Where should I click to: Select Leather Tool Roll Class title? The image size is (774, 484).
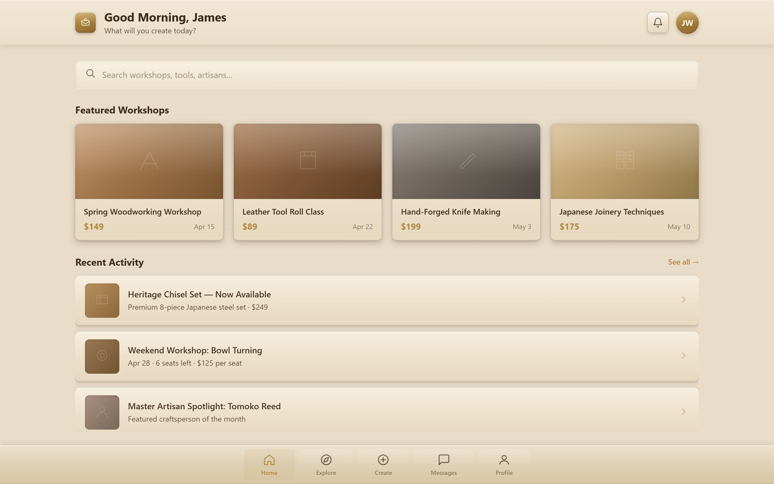[283, 212]
